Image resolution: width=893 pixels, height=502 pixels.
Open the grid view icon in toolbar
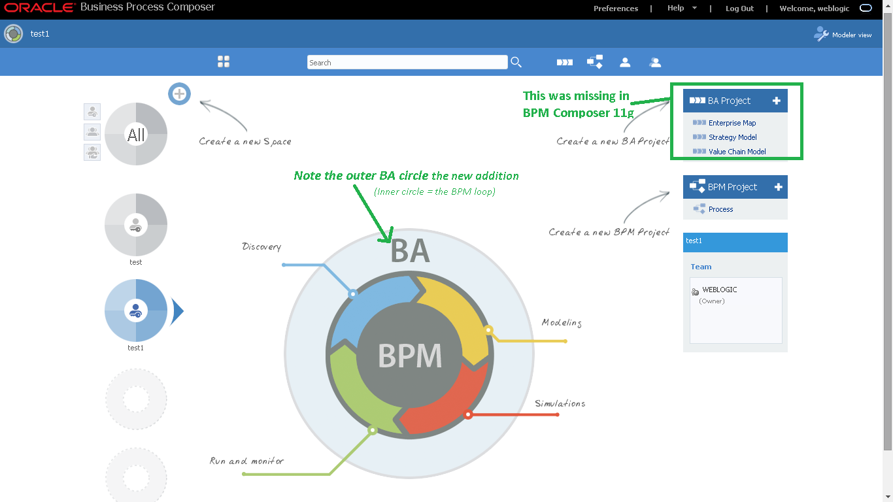(x=224, y=61)
